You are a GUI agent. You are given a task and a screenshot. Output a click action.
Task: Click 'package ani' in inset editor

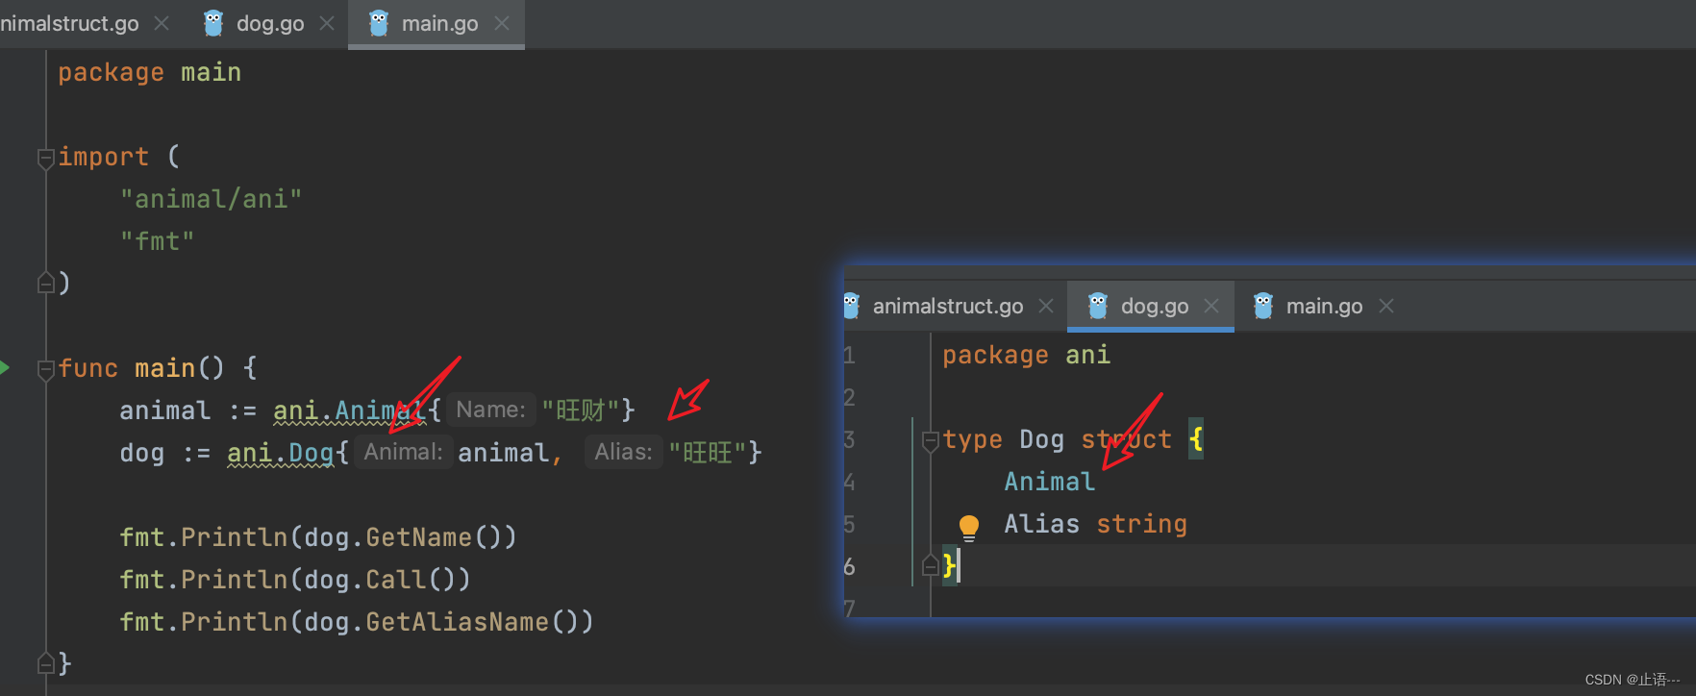coord(1026,355)
